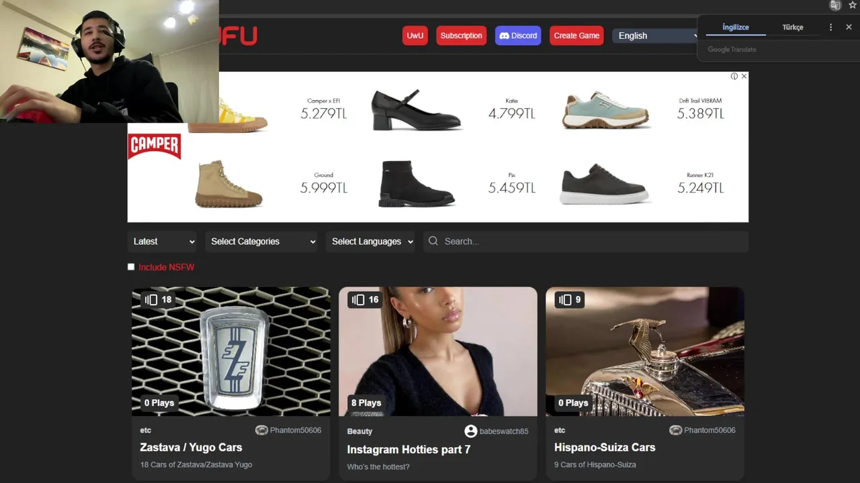Click the '8 Plays' badge
The height and width of the screenshot is (483, 860).
(x=366, y=402)
